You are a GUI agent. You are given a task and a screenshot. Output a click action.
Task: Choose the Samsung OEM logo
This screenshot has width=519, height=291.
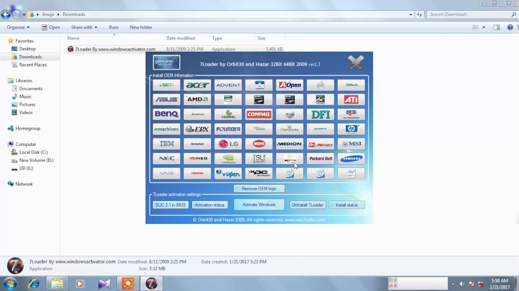352,158
